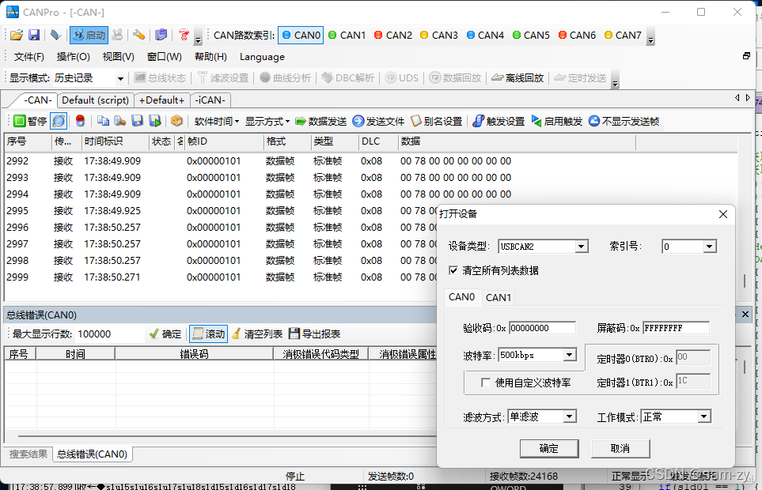Viewport: 762px width, 490px height.
Task: Open 触发设置 trigger settings
Action: point(499,121)
